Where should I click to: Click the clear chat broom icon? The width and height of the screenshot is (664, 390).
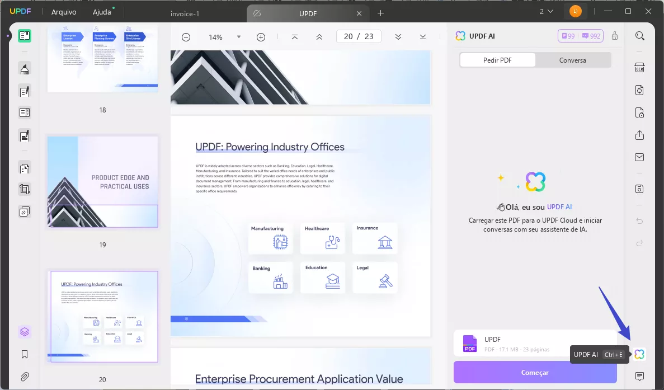pyautogui.click(x=614, y=36)
